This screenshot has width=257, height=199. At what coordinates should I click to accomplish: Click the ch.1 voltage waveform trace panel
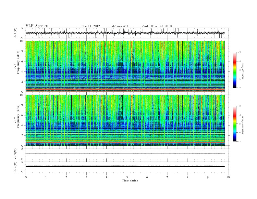(x=128, y=33)
